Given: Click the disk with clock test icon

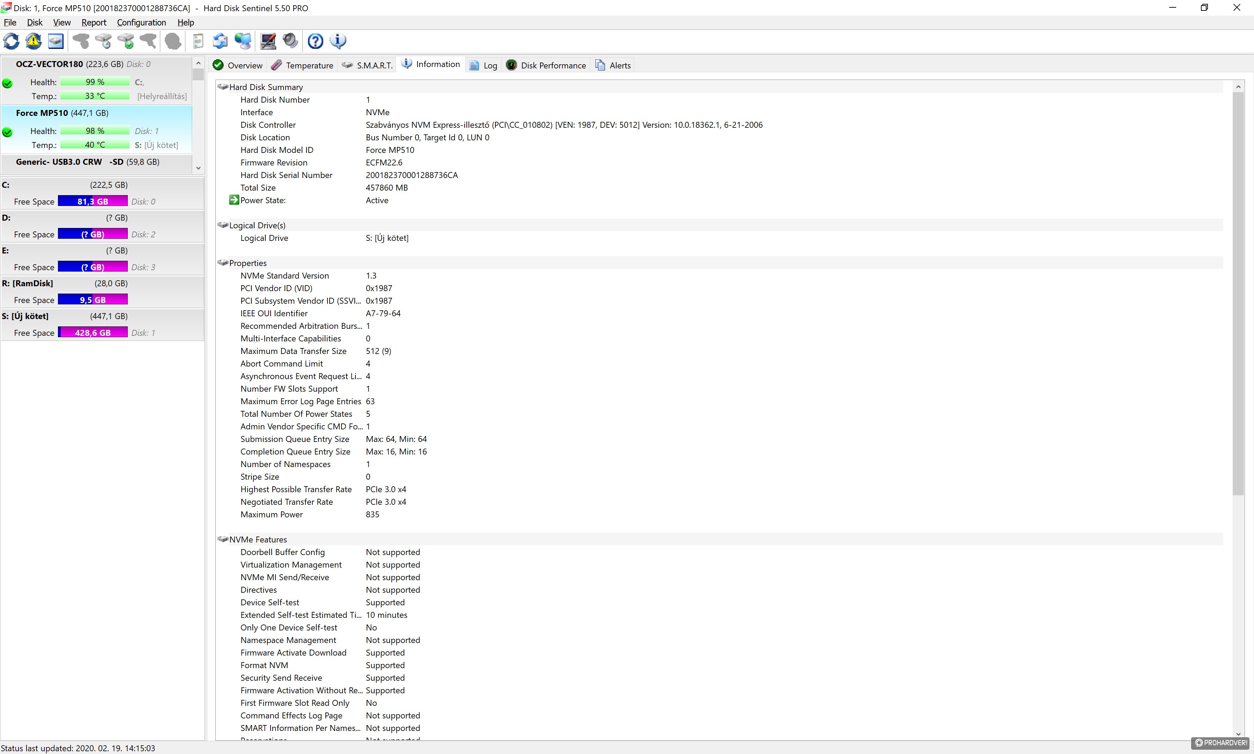Looking at the screenshot, I should pyautogui.click(x=103, y=41).
